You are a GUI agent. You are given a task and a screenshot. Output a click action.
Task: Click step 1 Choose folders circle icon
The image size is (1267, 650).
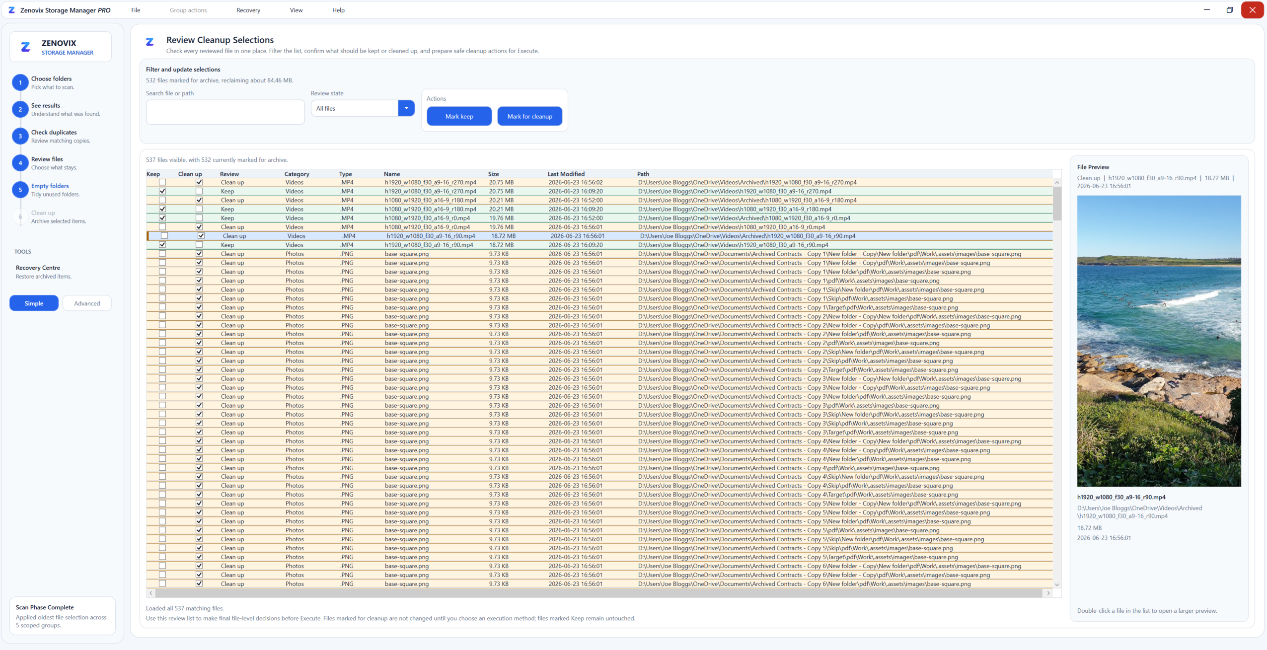tap(20, 82)
